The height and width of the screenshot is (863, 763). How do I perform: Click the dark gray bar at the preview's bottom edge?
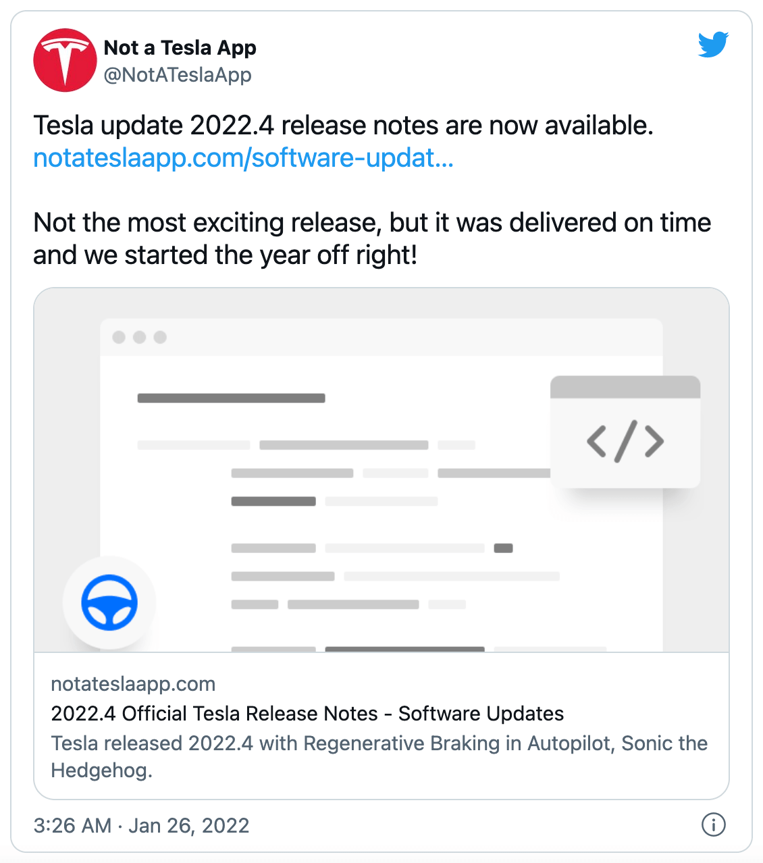click(x=405, y=649)
